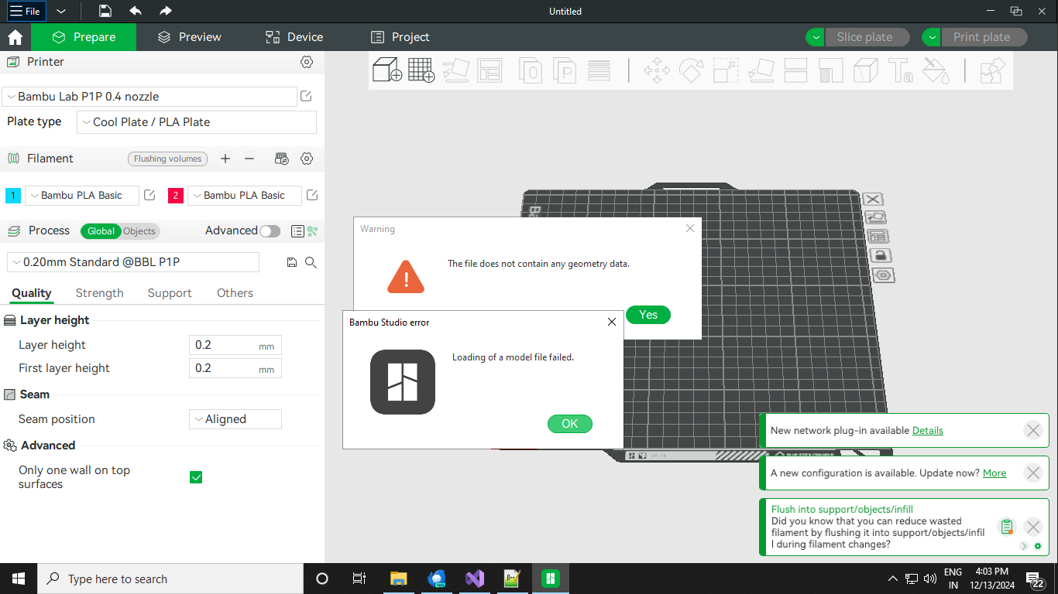Click the red filament 2 color swatch
Screen dimensions: 1058x594
176,196
